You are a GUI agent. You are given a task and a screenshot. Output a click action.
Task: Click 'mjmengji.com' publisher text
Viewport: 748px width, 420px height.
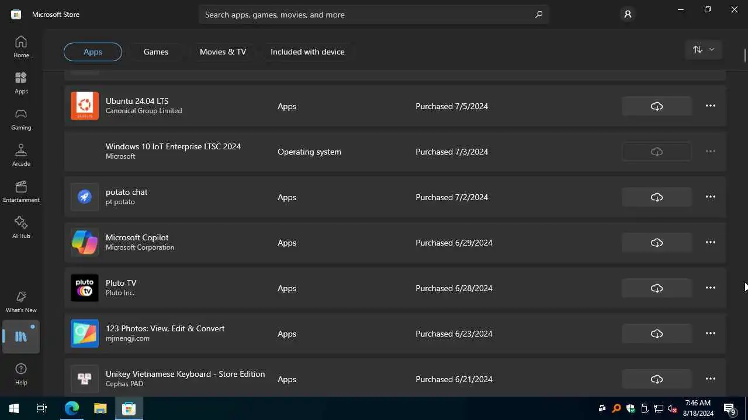click(127, 338)
